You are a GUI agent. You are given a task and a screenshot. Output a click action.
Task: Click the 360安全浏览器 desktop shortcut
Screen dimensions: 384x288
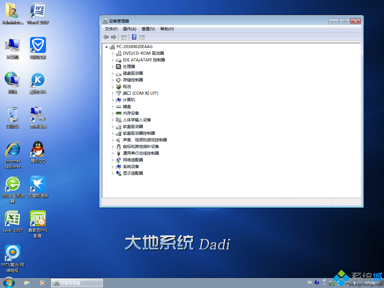tap(12, 190)
